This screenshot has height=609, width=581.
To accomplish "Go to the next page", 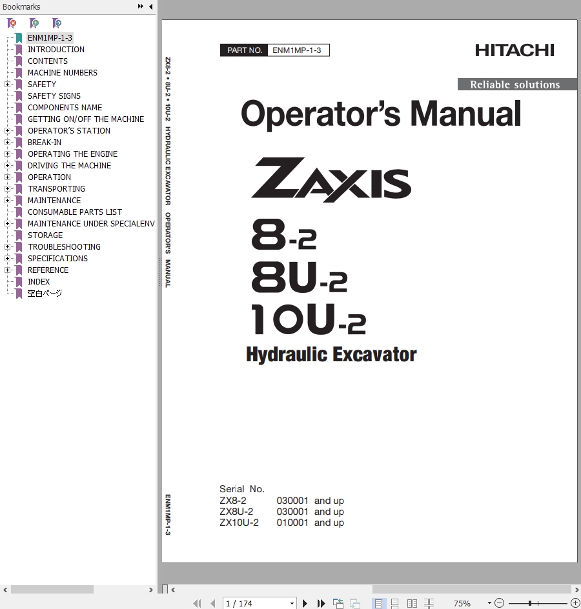I will (x=305, y=603).
